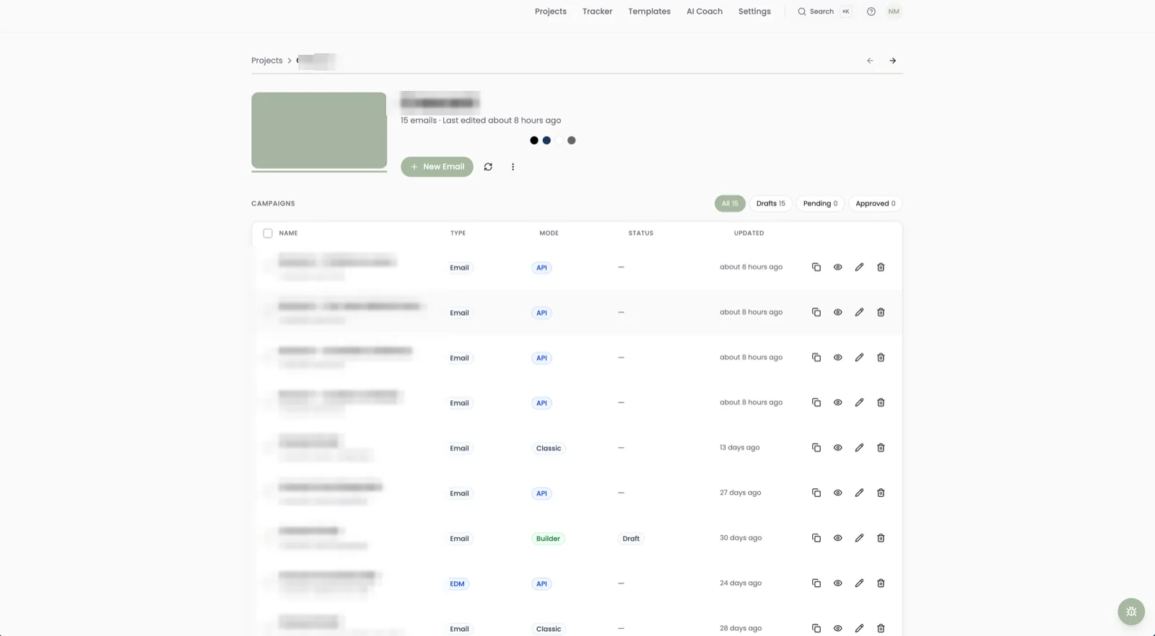Click the Draft status badge
The image size is (1155, 636).
(x=631, y=539)
